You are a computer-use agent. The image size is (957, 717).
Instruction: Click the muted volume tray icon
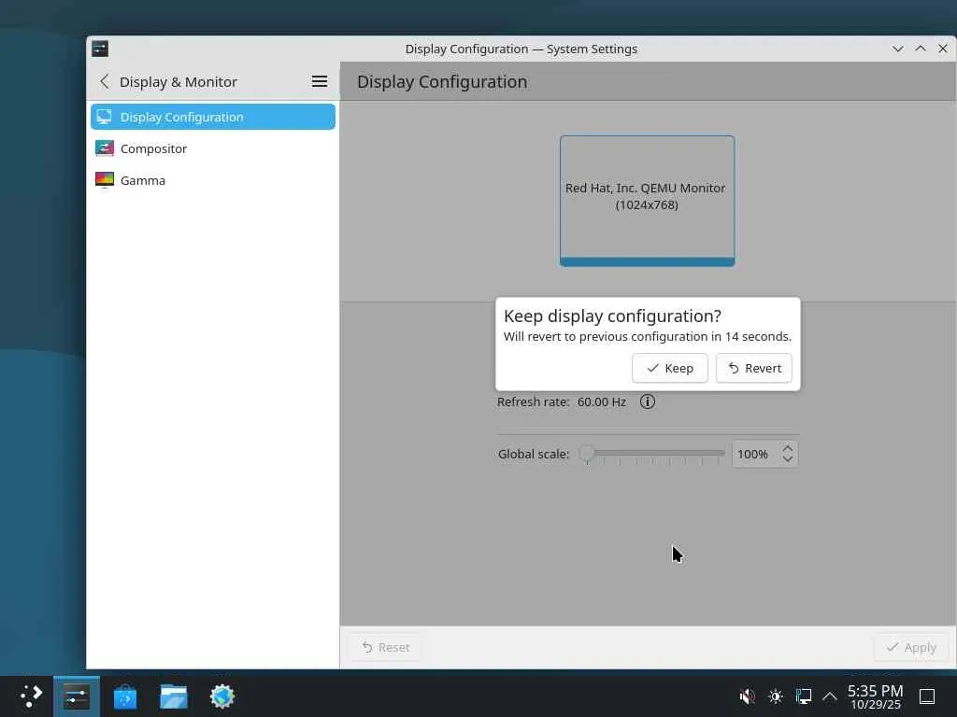(747, 696)
